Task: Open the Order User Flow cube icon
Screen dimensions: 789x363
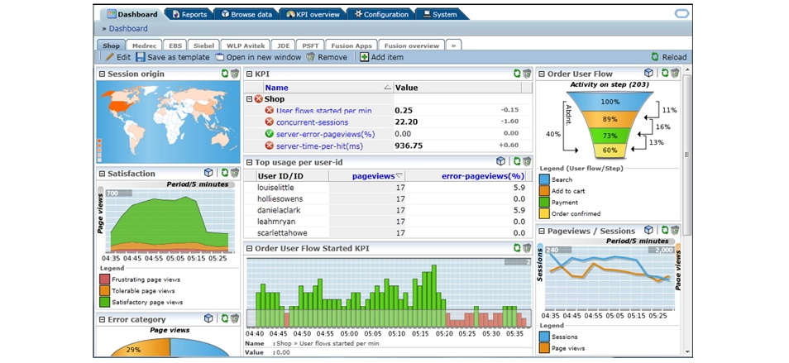Action: [648, 74]
